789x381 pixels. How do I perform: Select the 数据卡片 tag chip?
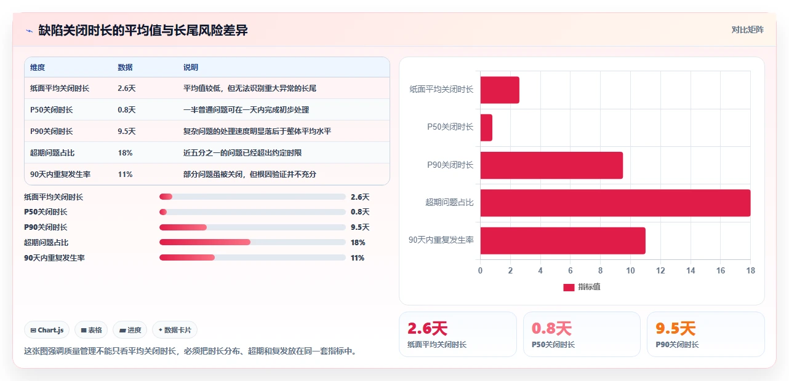coord(175,330)
